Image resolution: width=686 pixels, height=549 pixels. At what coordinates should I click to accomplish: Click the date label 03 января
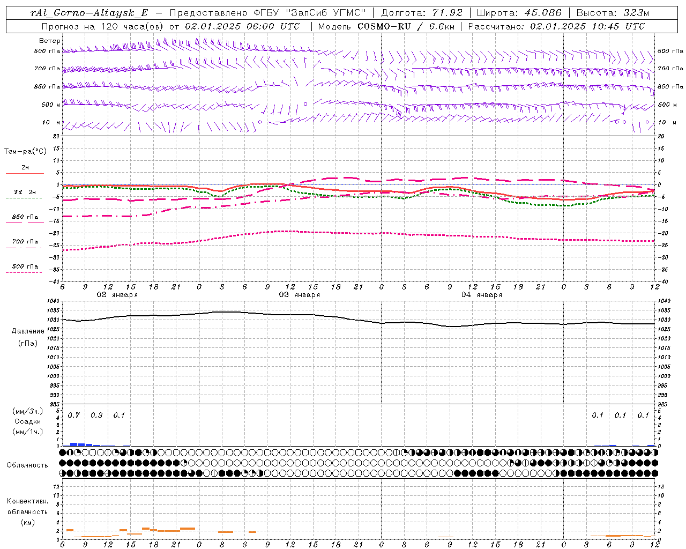[299, 295]
